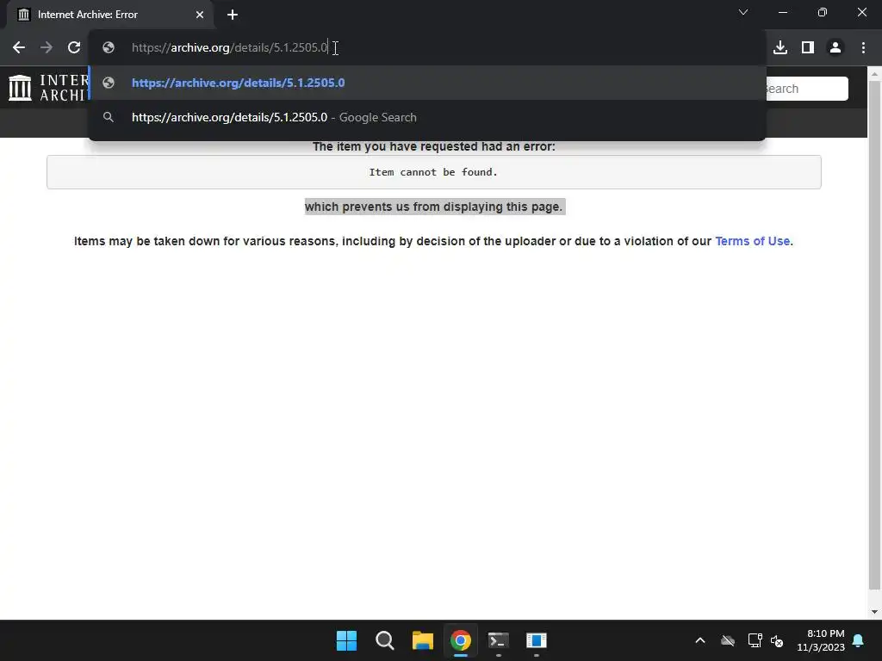
Task: Open the blue window app in taskbar
Action: (536, 640)
